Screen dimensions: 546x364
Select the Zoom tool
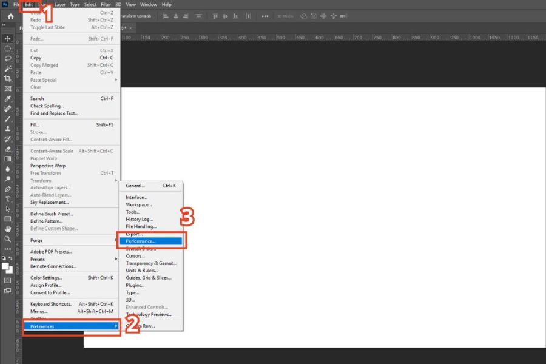coord(8,239)
